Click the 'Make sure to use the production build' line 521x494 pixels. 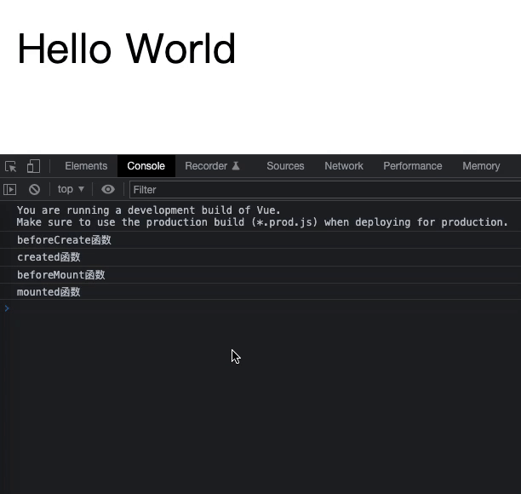[262, 222]
